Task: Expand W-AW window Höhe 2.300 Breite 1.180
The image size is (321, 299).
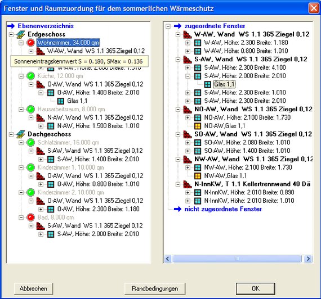Action: 188,43
